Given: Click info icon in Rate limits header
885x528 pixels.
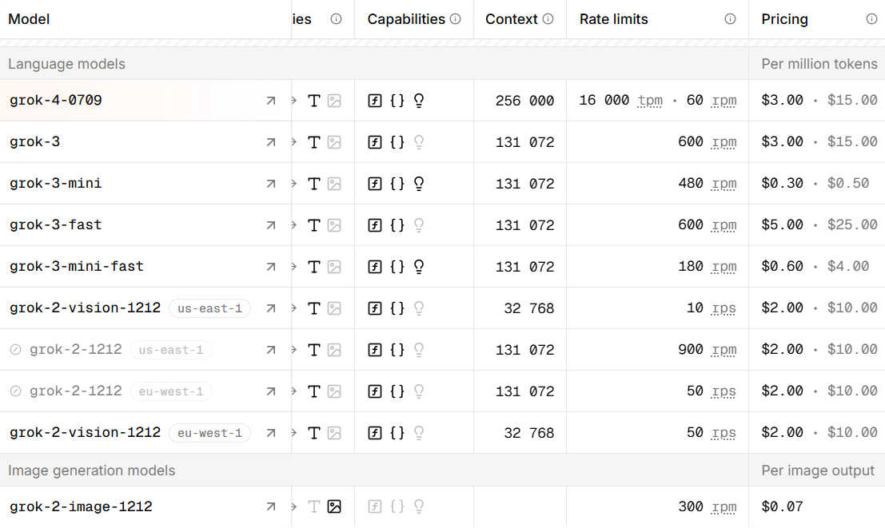Looking at the screenshot, I should [730, 19].
